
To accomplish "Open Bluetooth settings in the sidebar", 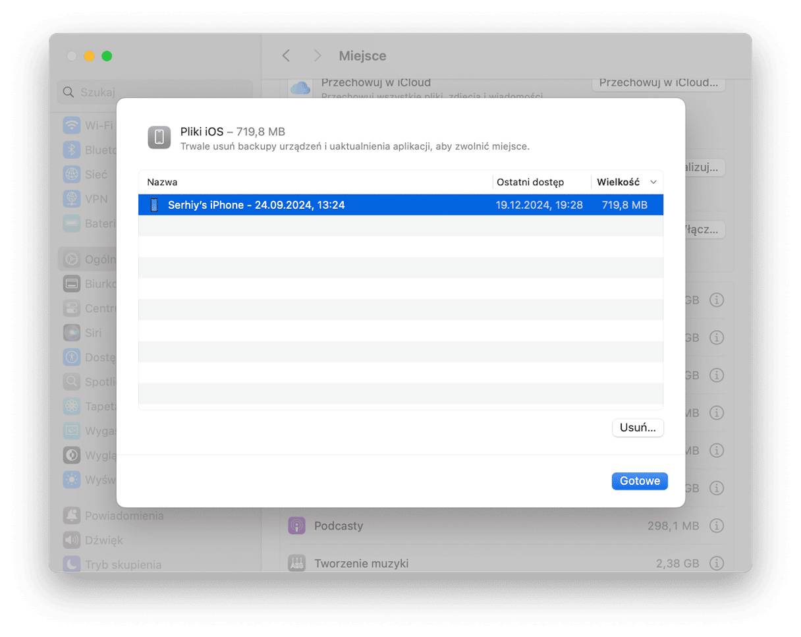I will [x=88, y=150].
